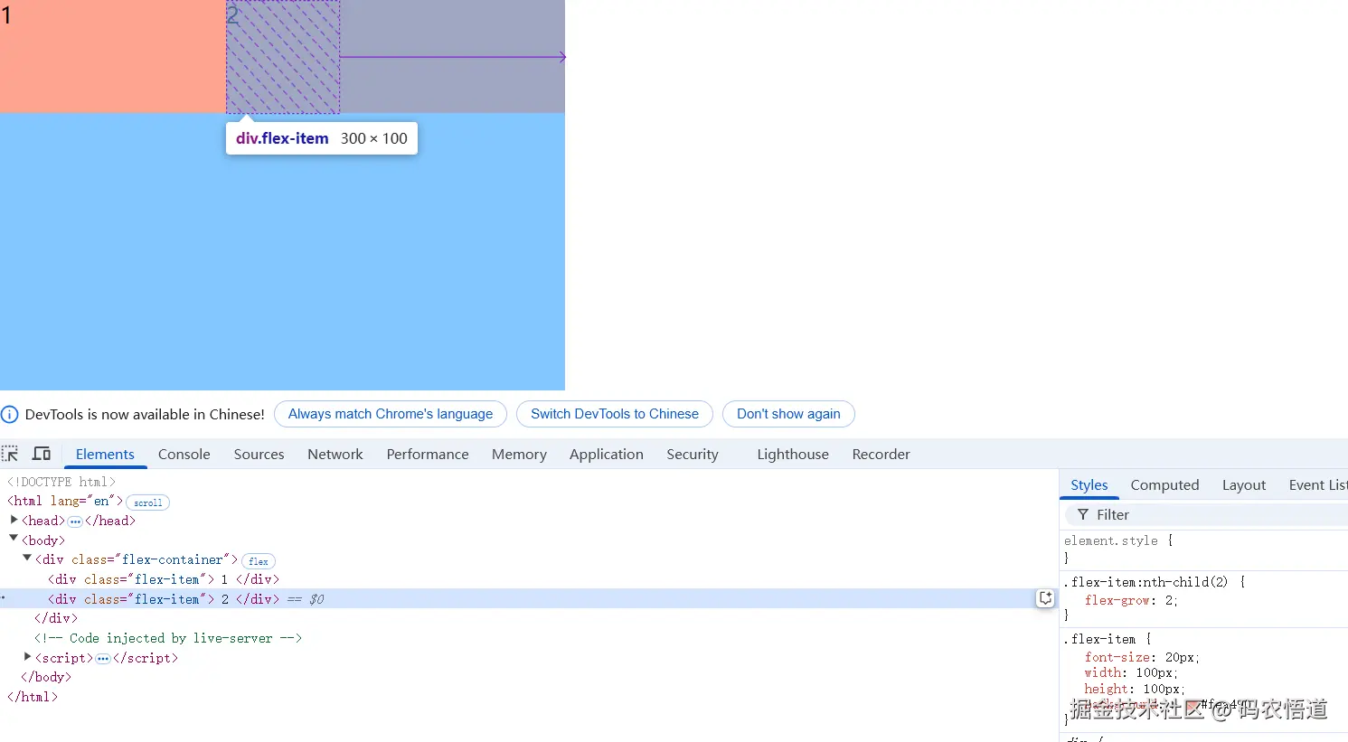The image size is (1348, 742).
Task: Open the Event Listeners sidebar tab
Action: tap(1317, 485)
